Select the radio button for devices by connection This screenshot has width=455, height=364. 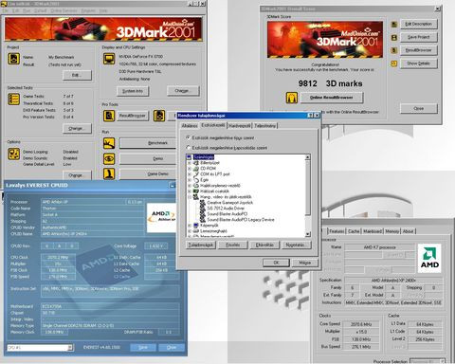pos(189,148)
